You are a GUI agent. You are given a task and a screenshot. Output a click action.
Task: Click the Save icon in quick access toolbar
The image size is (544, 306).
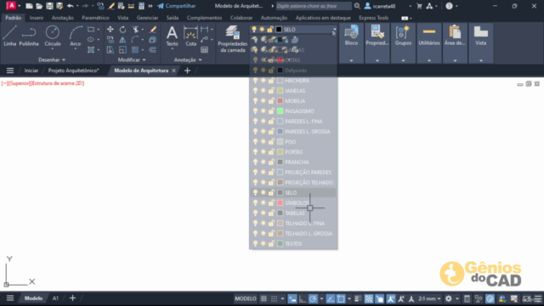[x=49, y=6]
